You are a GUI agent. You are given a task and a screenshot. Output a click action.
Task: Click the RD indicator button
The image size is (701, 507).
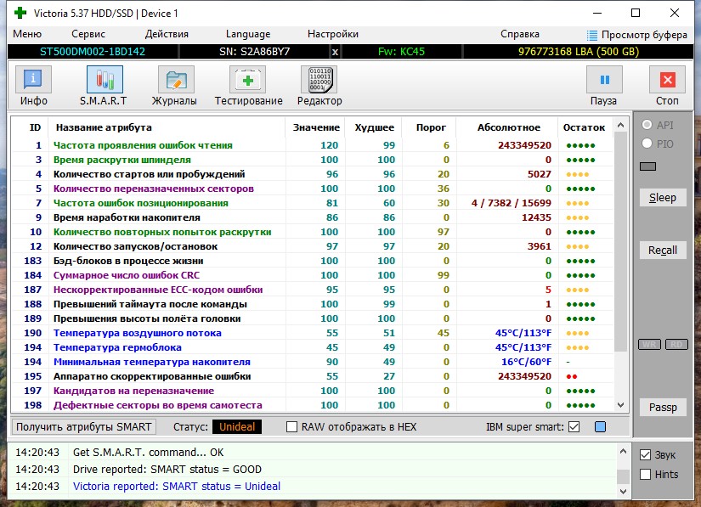(676, 345)
